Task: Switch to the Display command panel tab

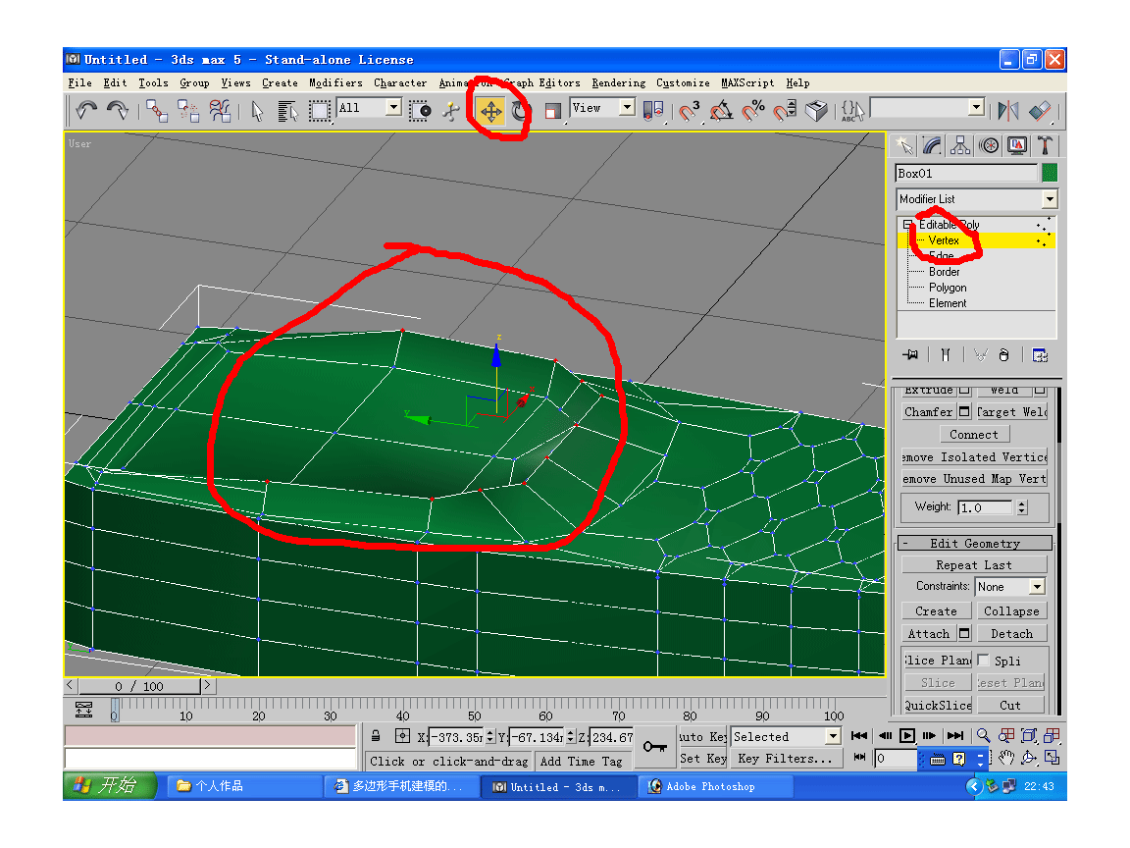Action: [1017, 145]
